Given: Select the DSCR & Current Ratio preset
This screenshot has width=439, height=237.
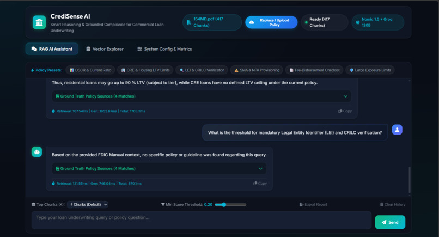Looking at the screenshot, I should click(x=90, y=70).
